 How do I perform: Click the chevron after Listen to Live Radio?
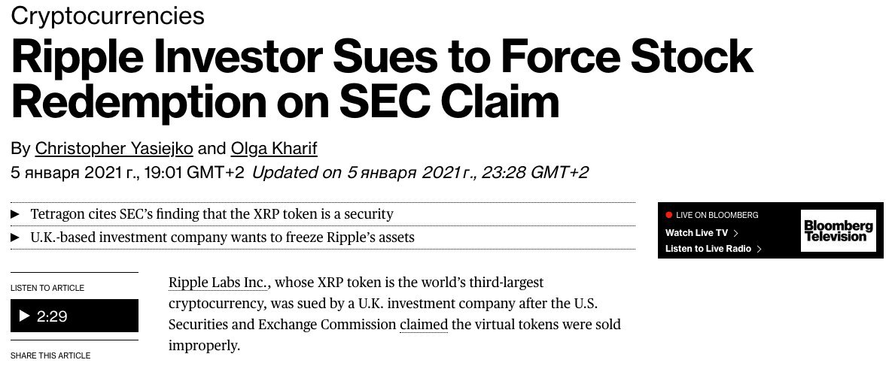pyautogui.click(x=760, y=249)
